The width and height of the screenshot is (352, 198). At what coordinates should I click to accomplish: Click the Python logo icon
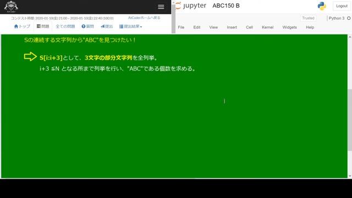point(322,6)
